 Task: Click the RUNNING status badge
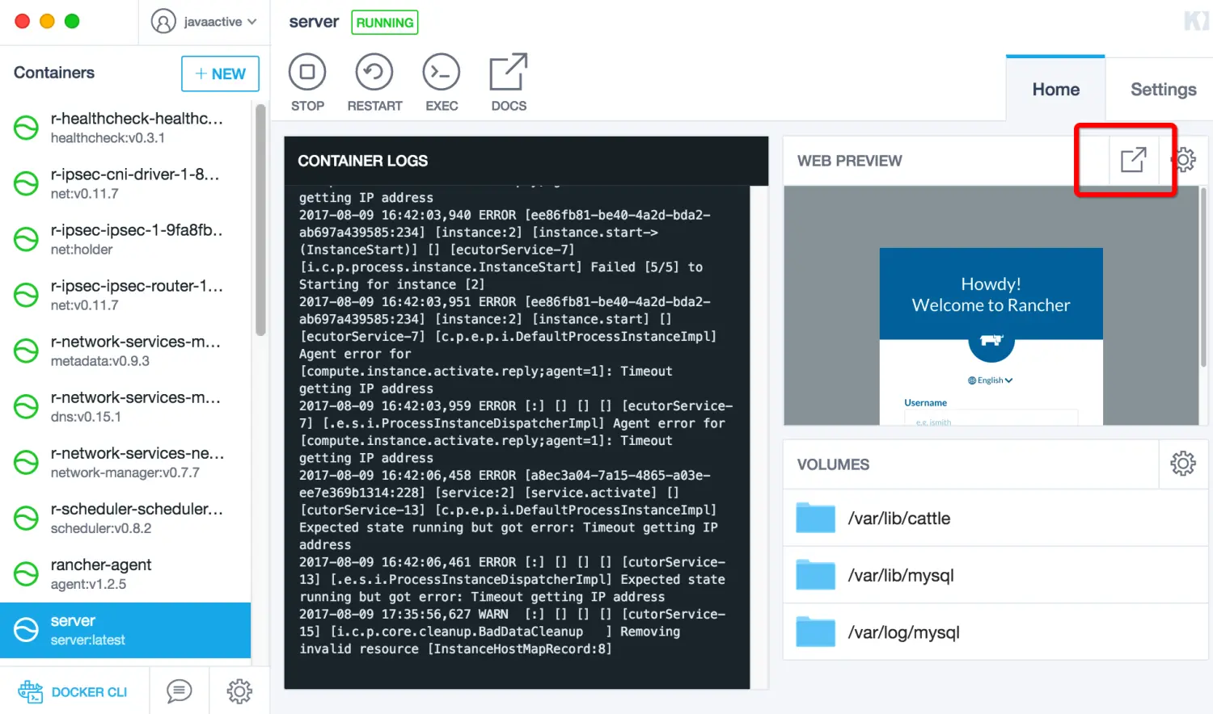385,23
